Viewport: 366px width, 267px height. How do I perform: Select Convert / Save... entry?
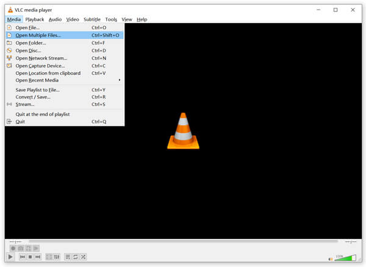point(64,97)
